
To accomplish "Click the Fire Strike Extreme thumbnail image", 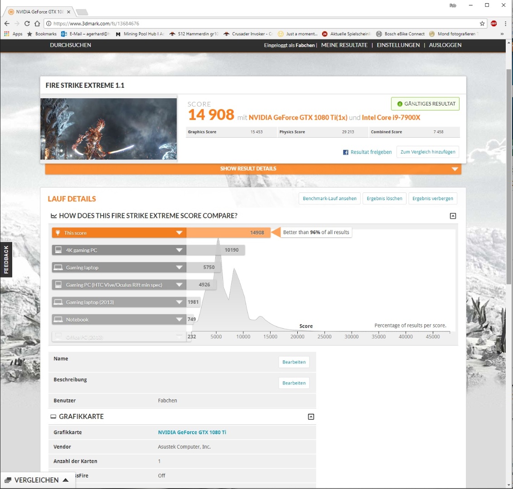I will point(109,129).
